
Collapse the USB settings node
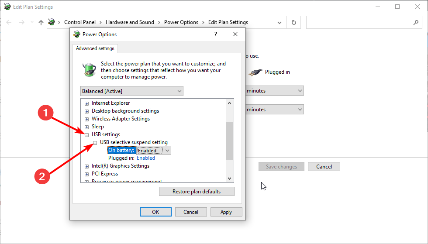(x=86, y=135)
